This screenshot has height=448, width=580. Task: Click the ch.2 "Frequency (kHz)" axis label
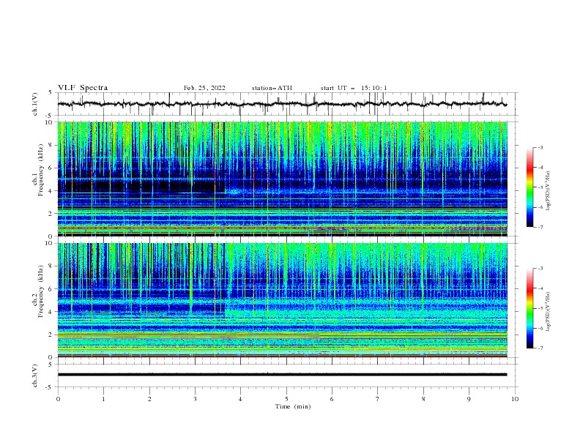pos(40,291)
